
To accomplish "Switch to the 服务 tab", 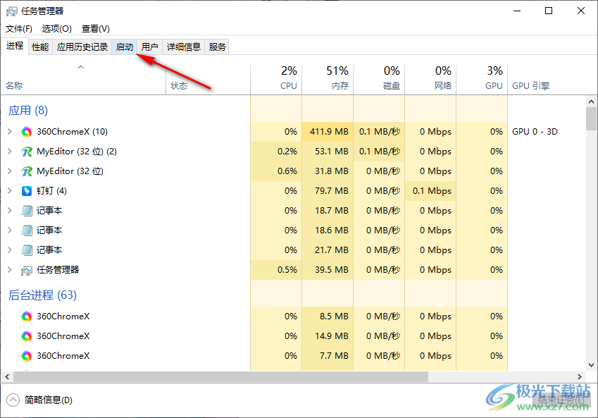I will click(217, 47).
